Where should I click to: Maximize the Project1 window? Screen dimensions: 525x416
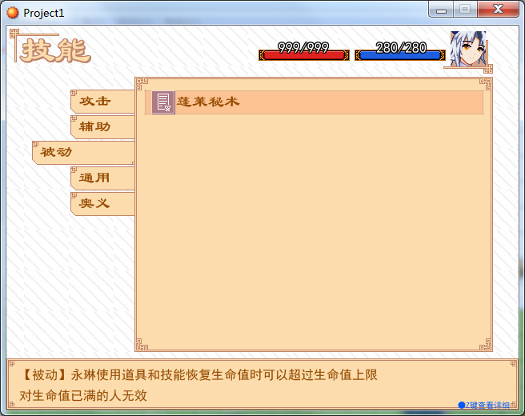click(465, 10)
